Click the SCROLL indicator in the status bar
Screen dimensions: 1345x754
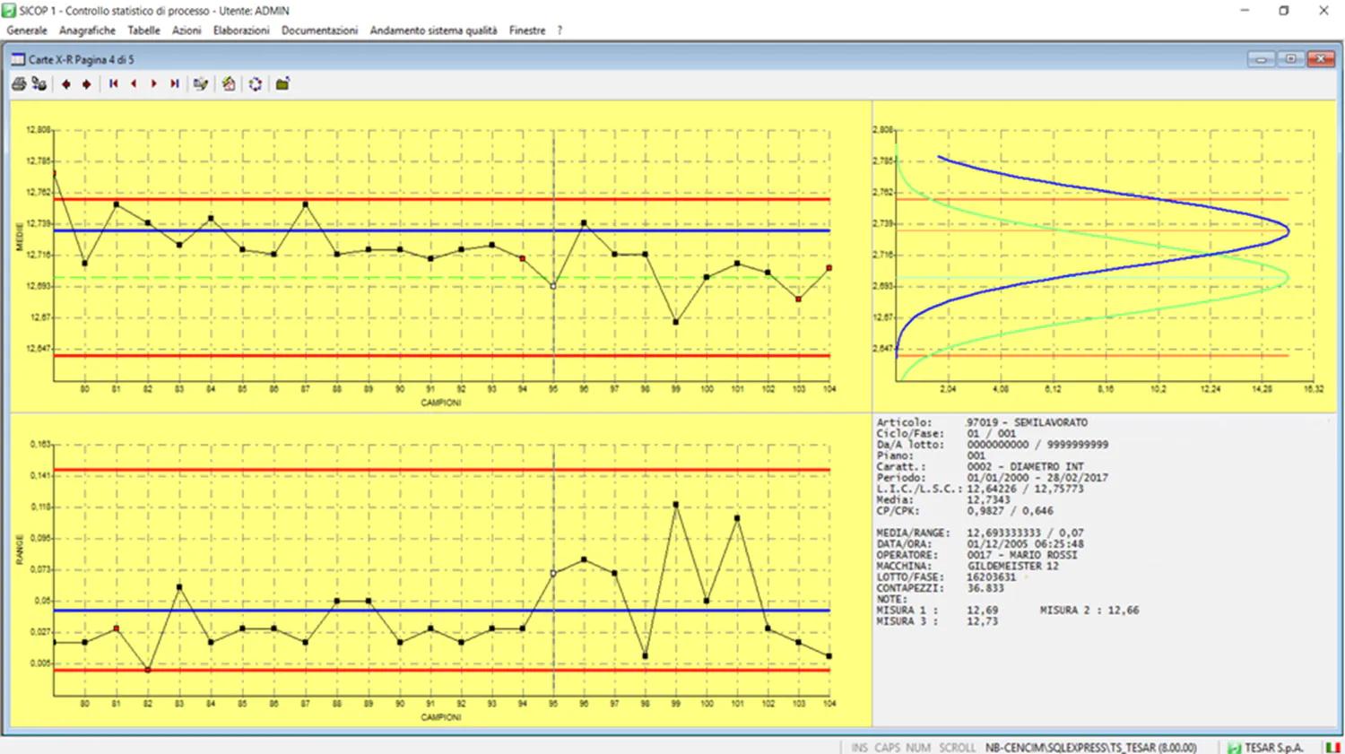[957, 748]
